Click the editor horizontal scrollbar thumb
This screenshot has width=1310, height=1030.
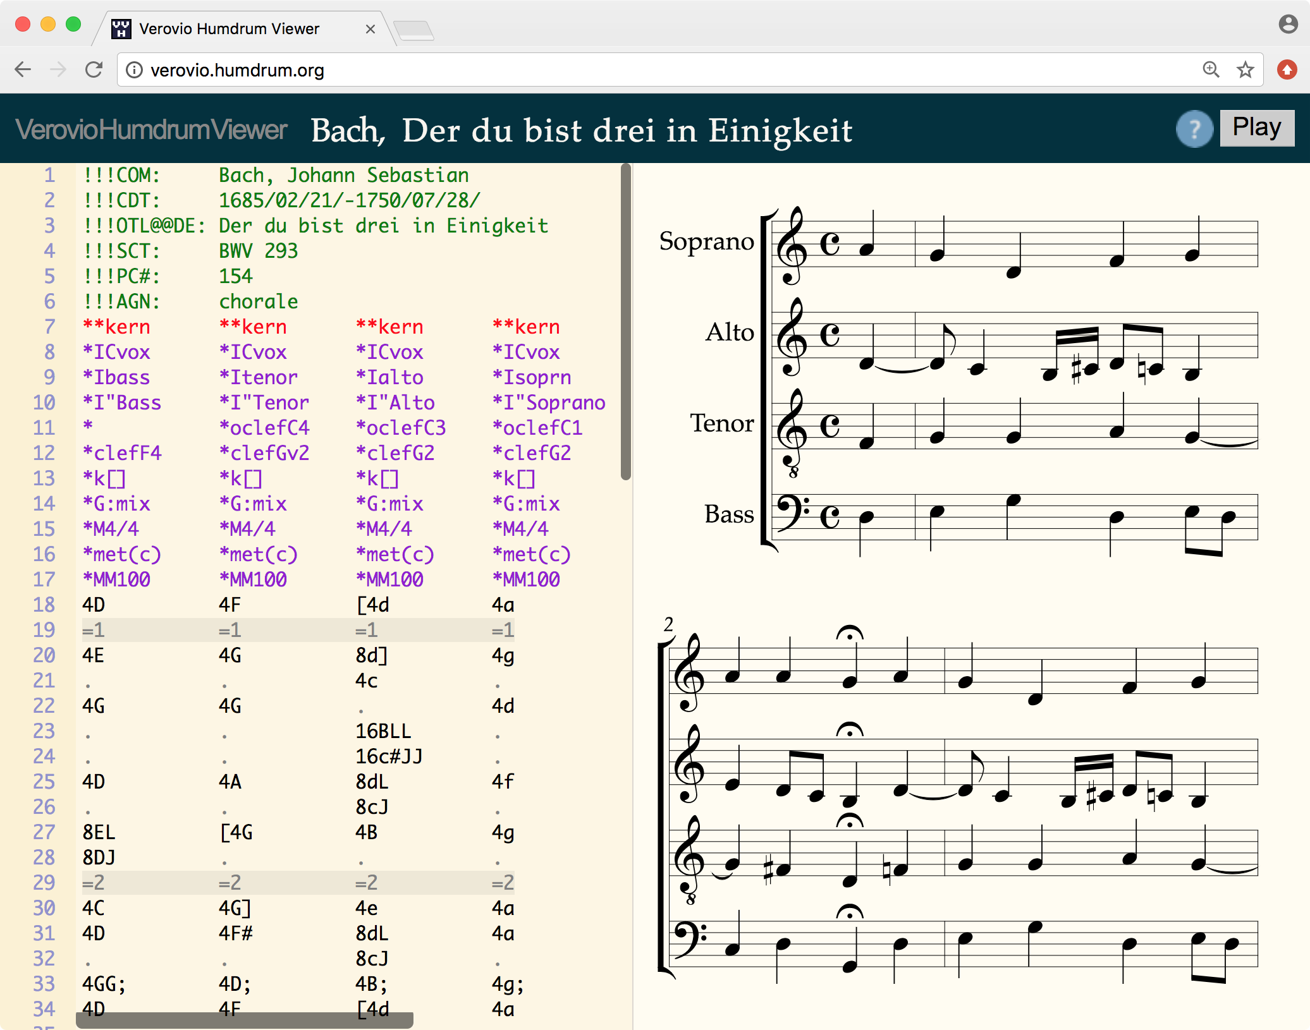[245, 1020]
